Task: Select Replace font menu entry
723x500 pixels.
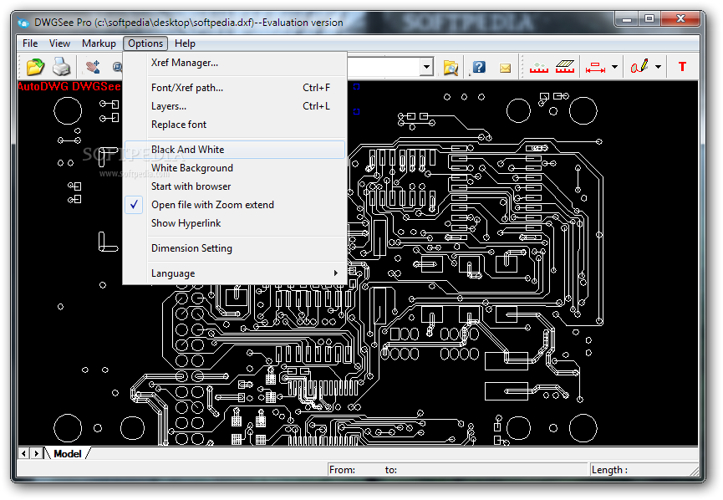Action: (235, 125)
